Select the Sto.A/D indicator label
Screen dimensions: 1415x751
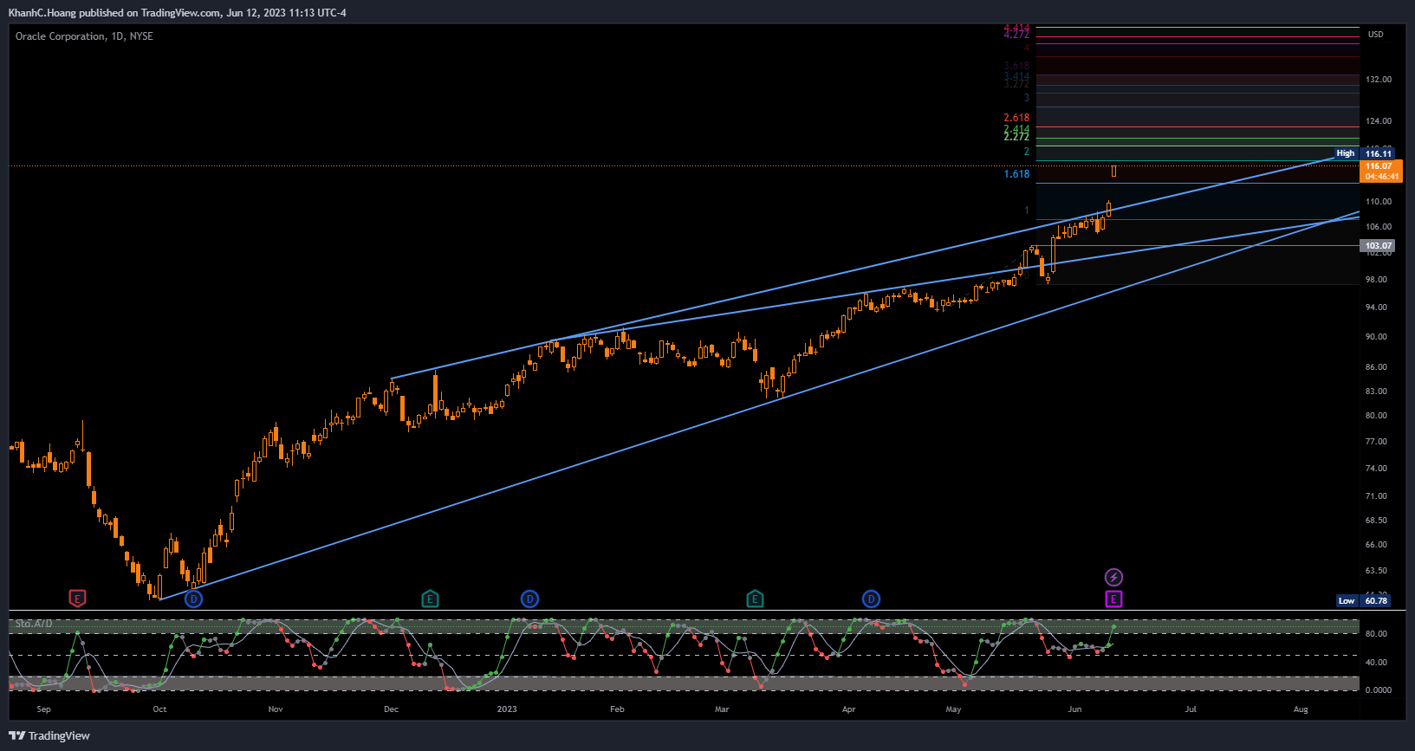tap(34, 624)
